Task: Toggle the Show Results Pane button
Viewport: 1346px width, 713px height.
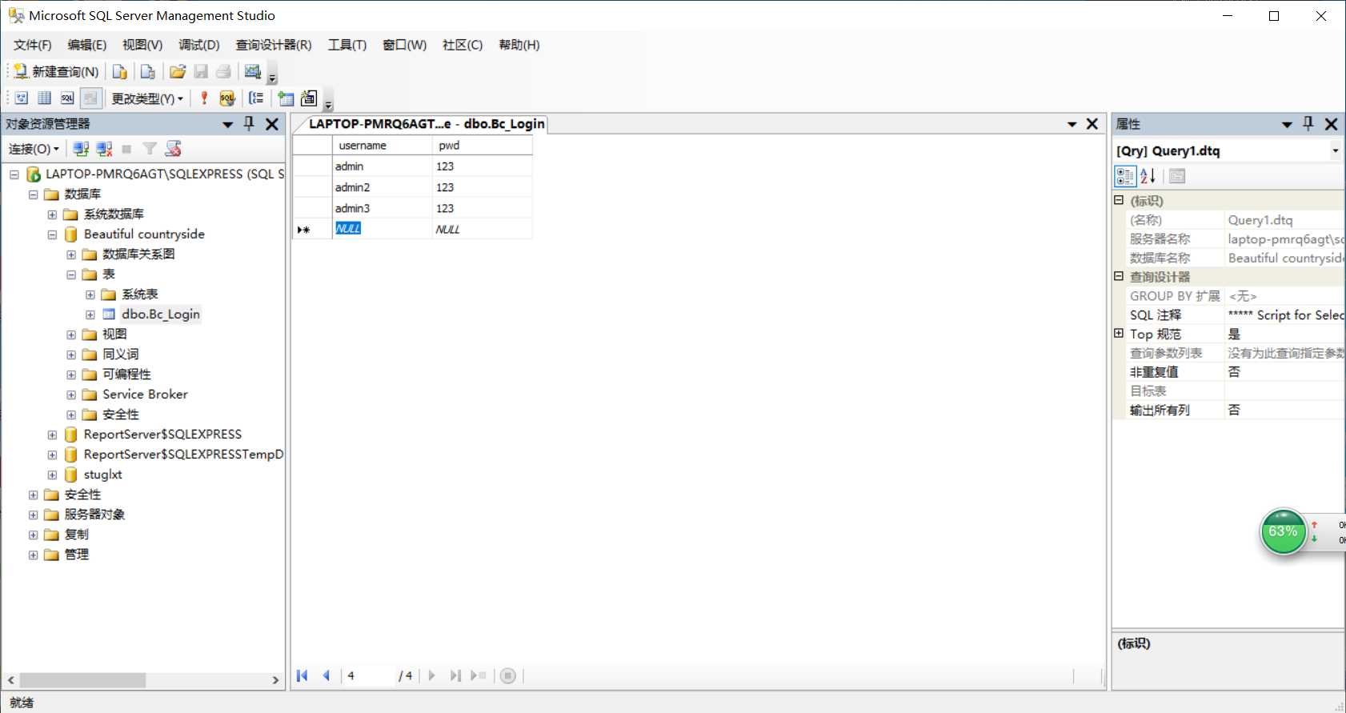Action: (x=90, y=98)
